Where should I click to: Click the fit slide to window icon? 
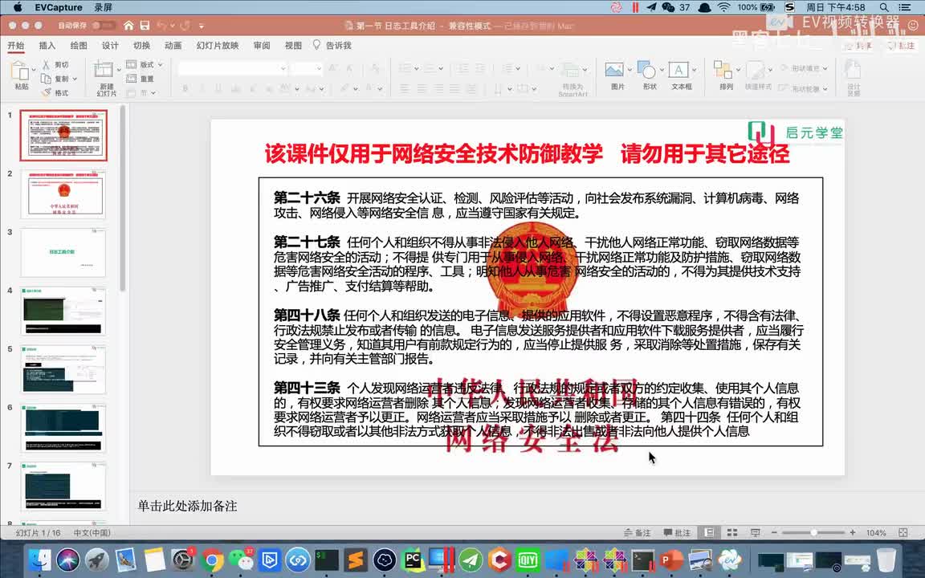903,532
